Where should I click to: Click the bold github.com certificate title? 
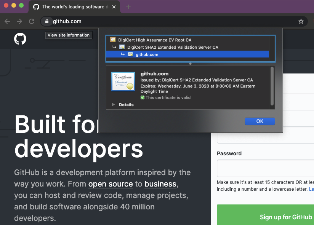pos(154,73)
